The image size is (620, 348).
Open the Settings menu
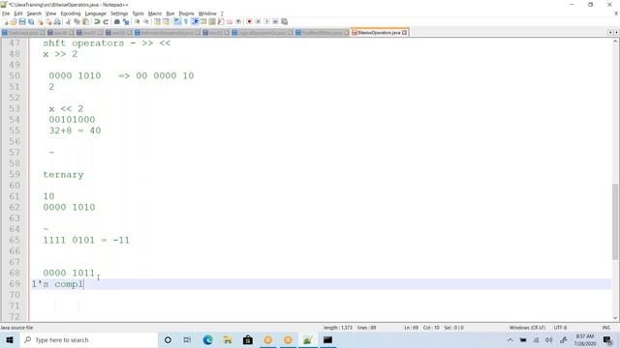pyautogui.click(x=119, y=14)
